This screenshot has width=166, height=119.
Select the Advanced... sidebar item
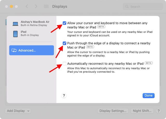pyautogui.click(x=32, y=50)
